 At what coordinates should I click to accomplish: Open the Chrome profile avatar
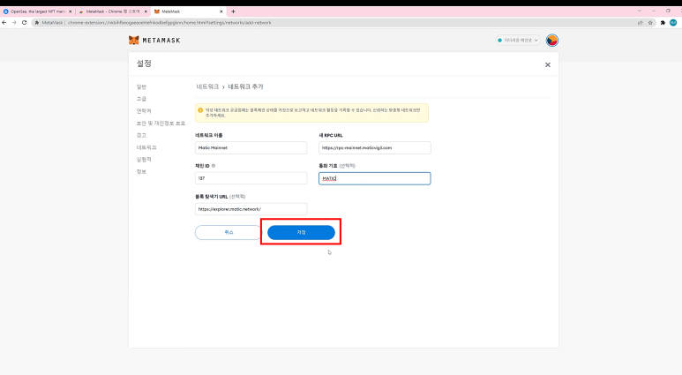click(x=673, y=23)
